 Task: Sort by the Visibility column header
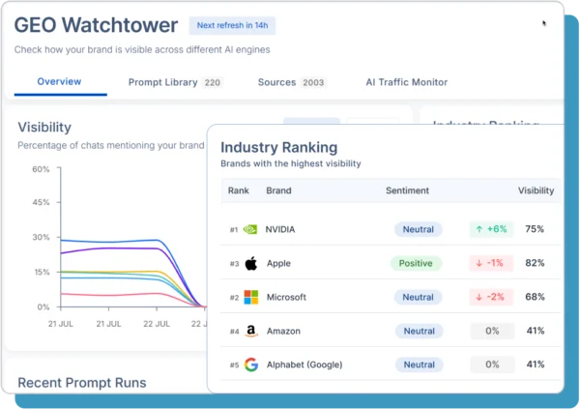point(536,190)
